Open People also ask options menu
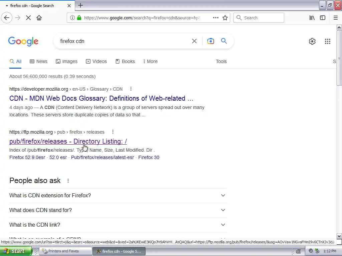Image resolution: width=342 pixels, height=256 pixels. pyautogui.click(x=68, y=181)
